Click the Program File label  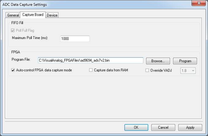coord(21,59)
